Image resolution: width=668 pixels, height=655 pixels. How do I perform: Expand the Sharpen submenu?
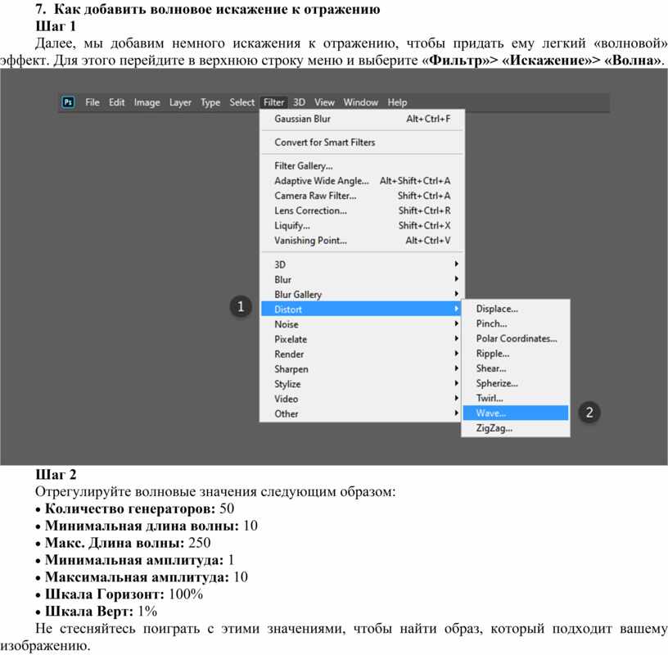[361, 369]
